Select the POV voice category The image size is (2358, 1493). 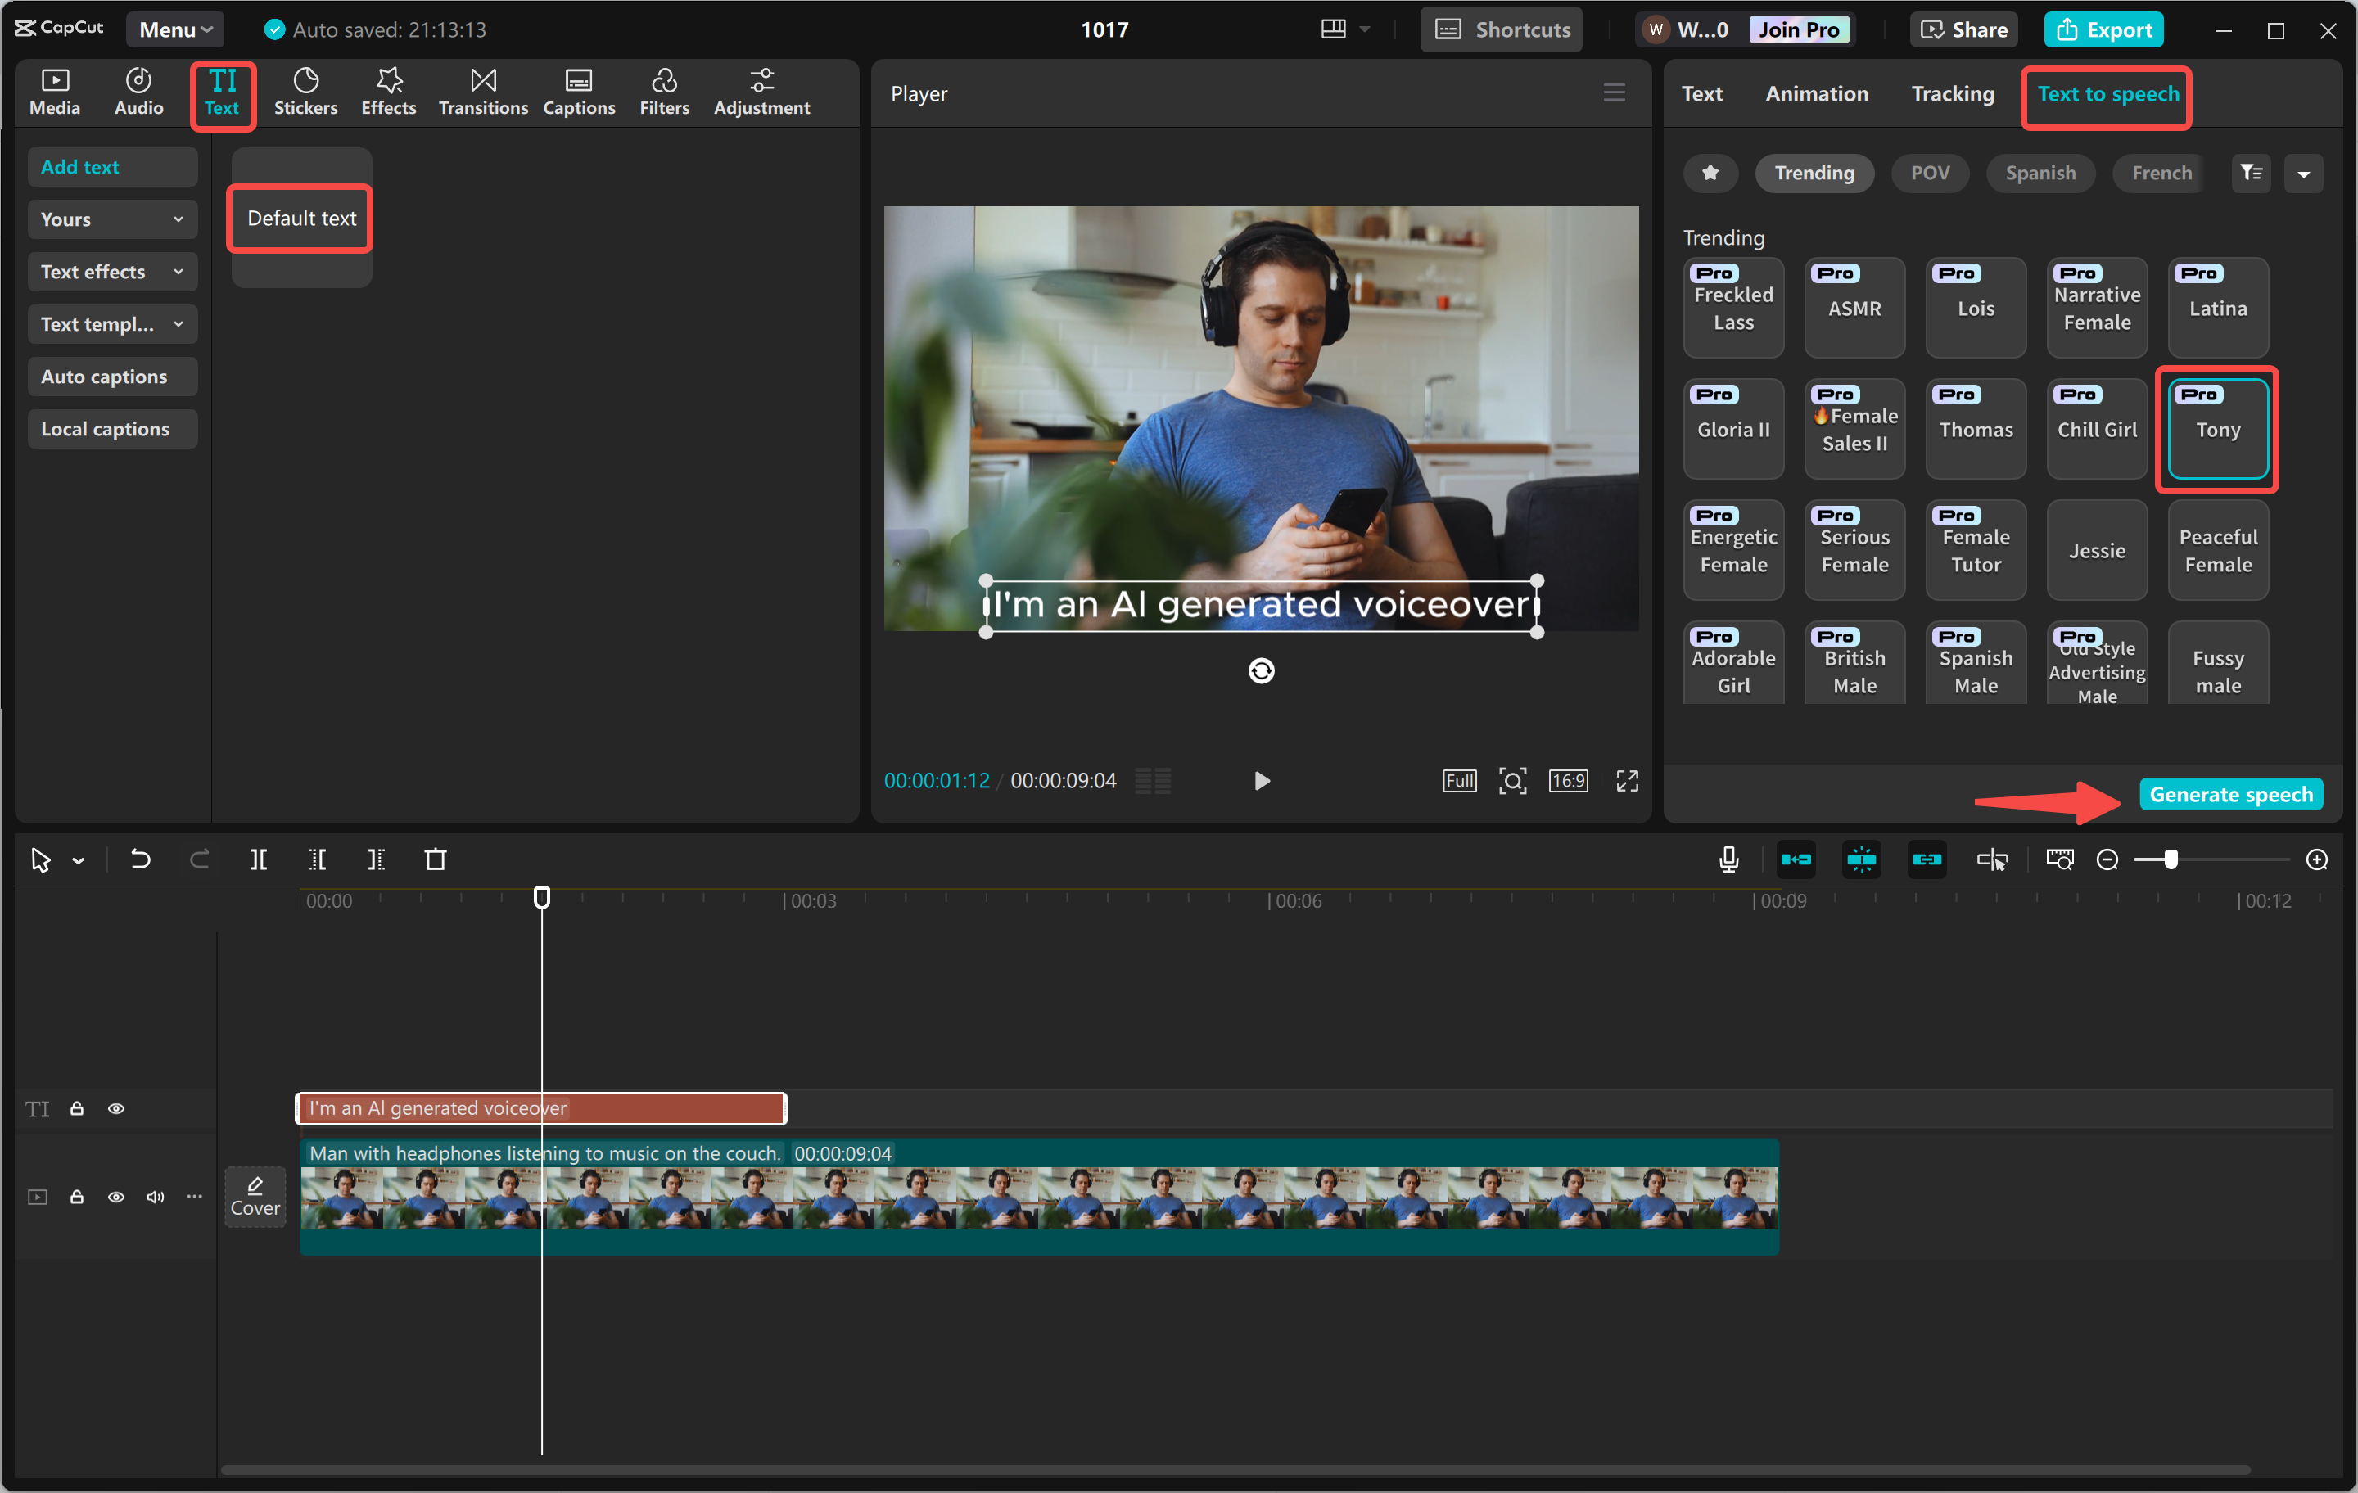click(x=1929, y=174)
